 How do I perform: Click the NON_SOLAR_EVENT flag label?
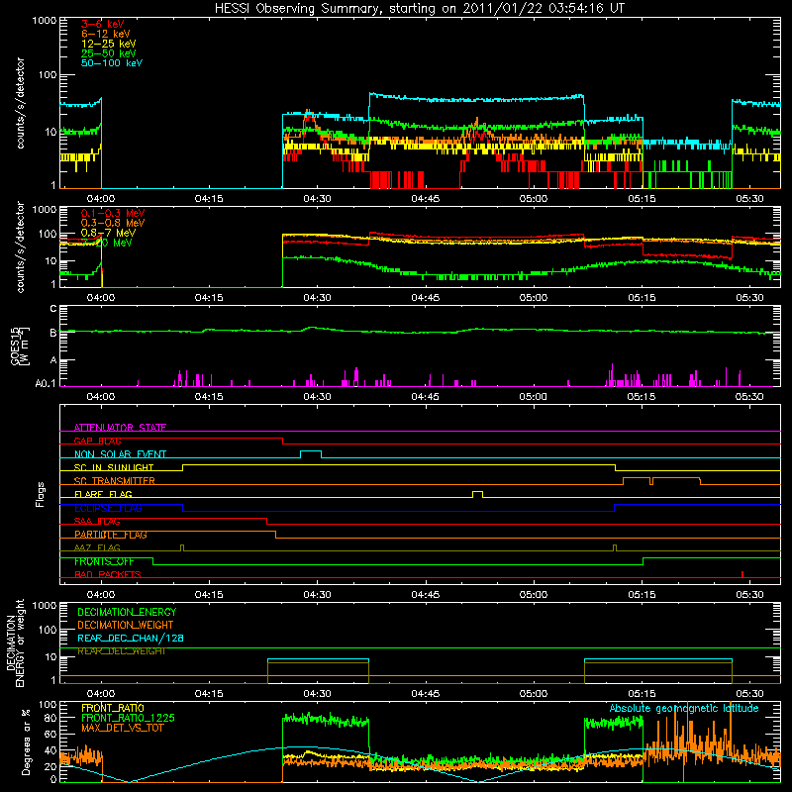coord(120,454)
